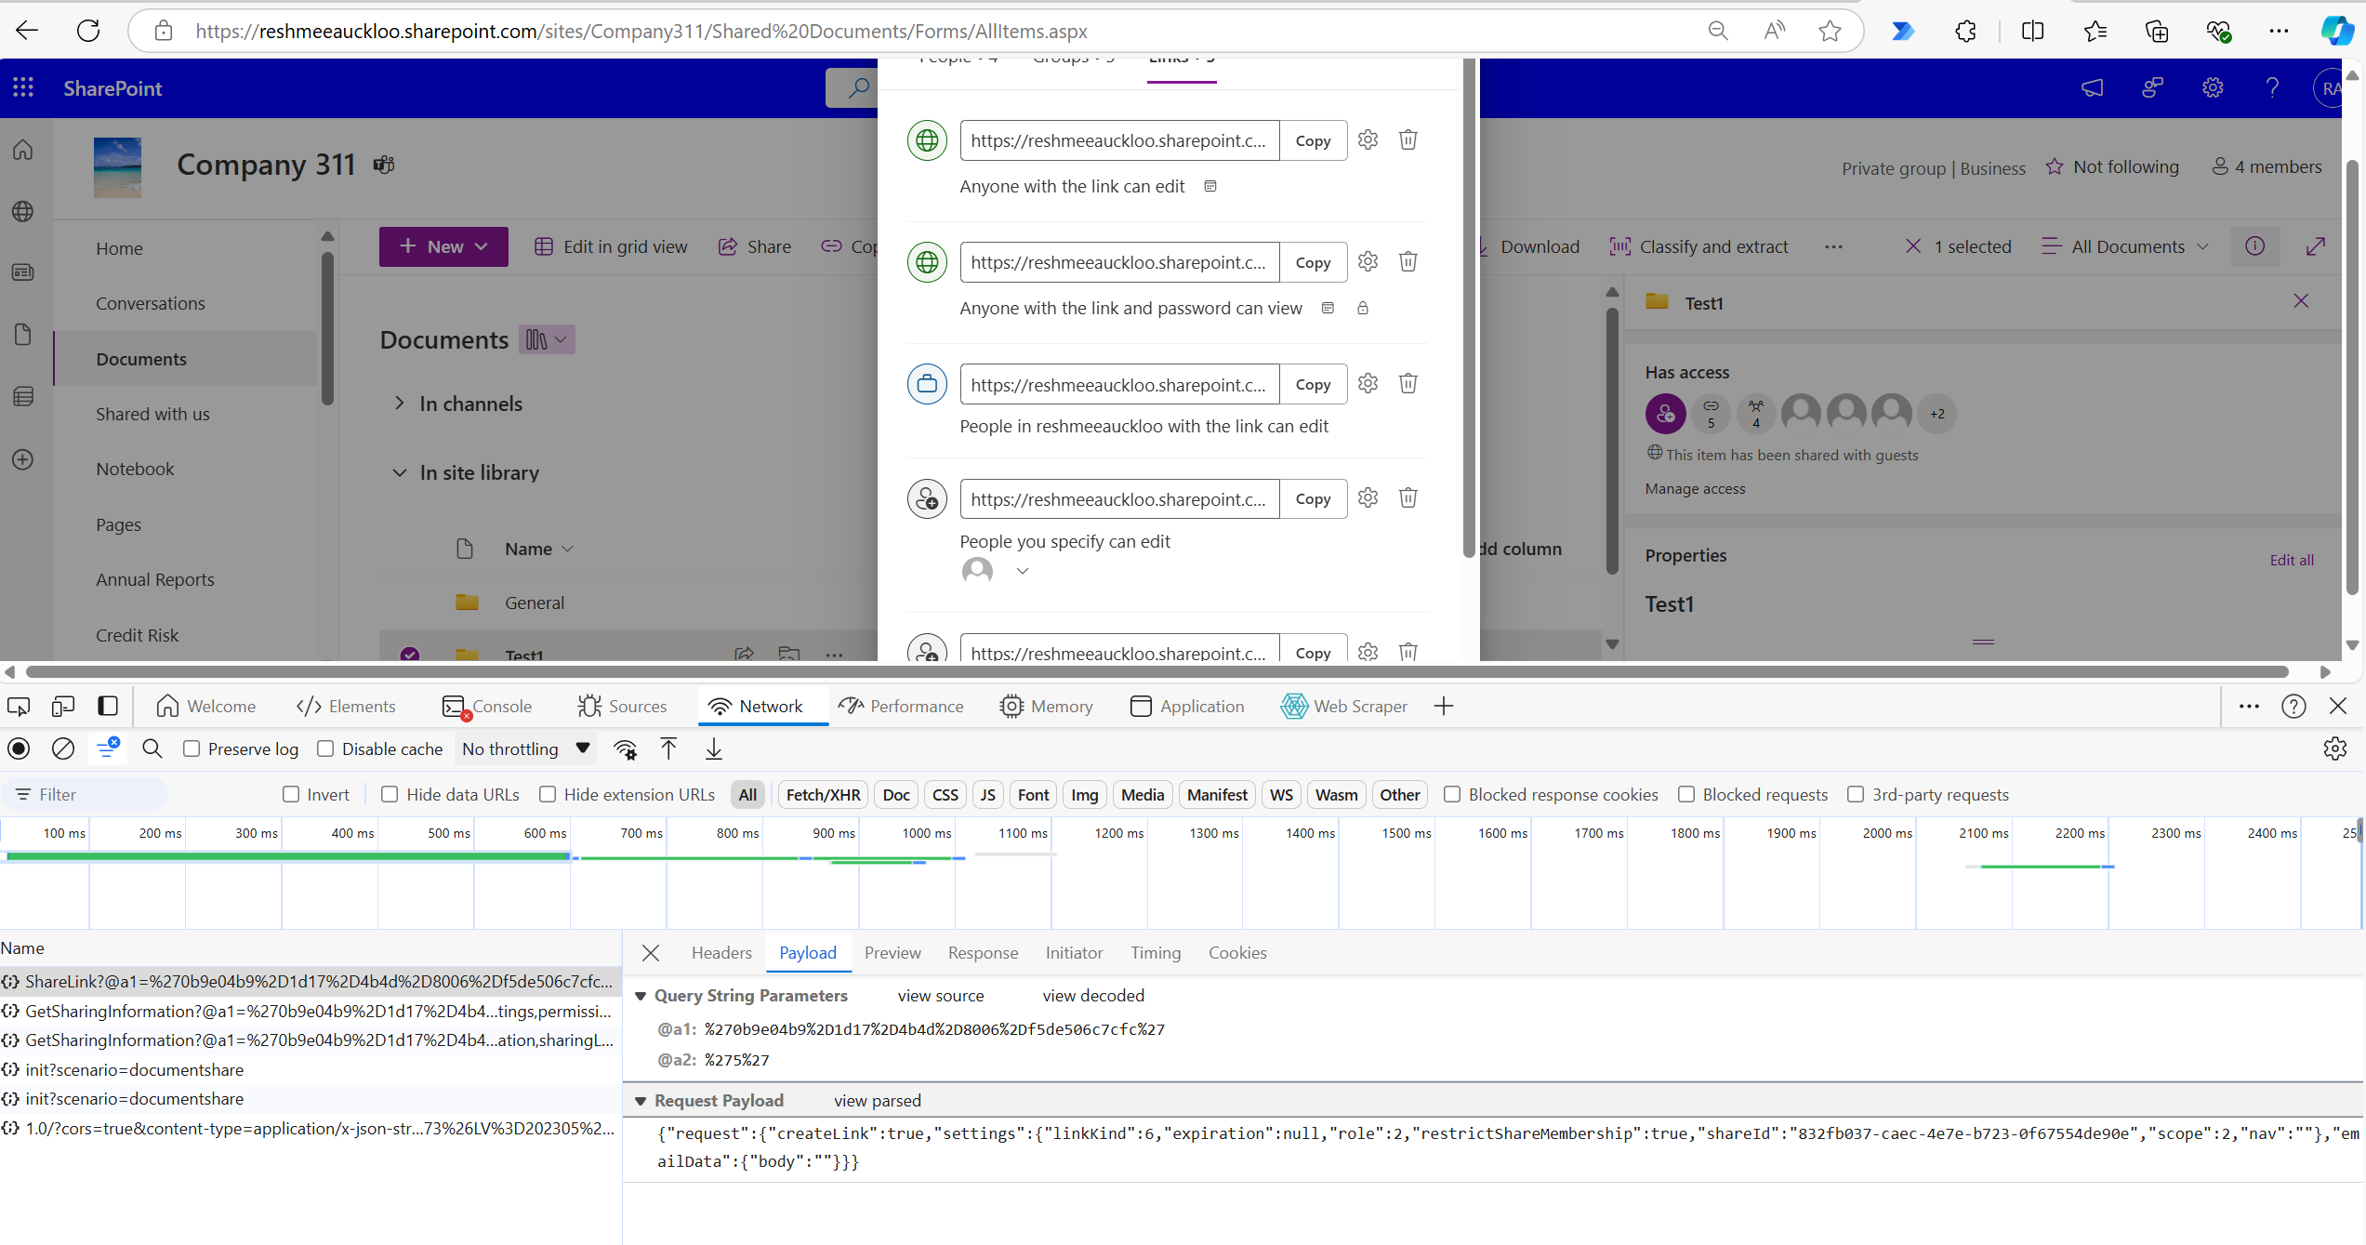Click the Manage access link in details pane
2366x1245 pixels.
point(1697,488)
